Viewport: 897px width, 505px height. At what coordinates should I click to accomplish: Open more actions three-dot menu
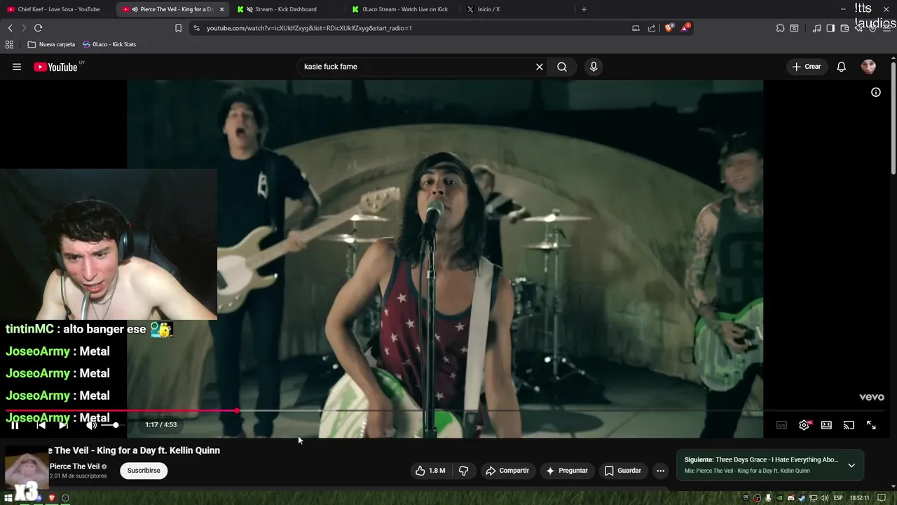tap(660, 471)
